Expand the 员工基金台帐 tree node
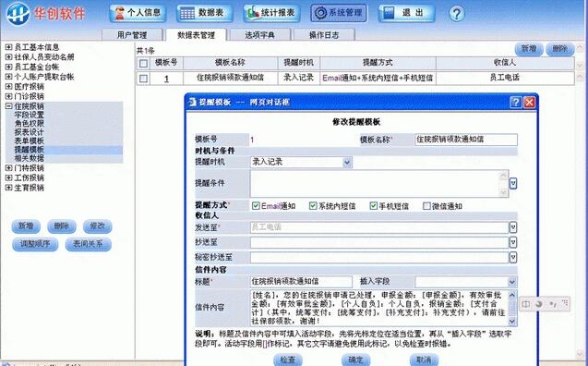Image resolution: width=588 pixels, height=366 pixels. click(x=8, y=67)
